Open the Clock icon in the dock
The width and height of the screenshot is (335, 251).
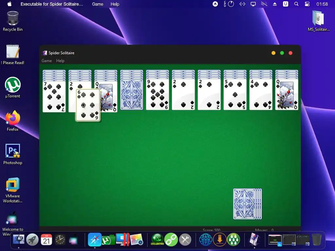tap(60, 240)
